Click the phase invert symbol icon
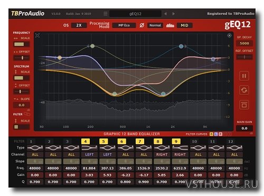The width and height of the screenshot is (264, 196). (x=142, y=25)
